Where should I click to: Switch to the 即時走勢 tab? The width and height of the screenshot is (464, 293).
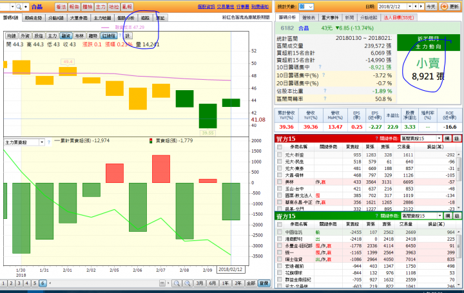[34, 18]
